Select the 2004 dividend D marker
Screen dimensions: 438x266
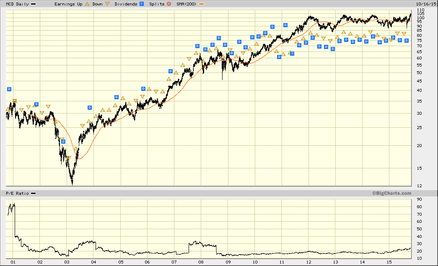point(90,108)
